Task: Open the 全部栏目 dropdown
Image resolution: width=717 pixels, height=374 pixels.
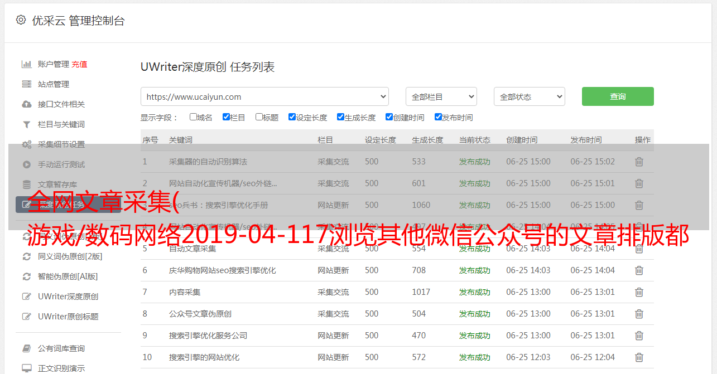Action: pyautogui.click(x=441, y=96)
